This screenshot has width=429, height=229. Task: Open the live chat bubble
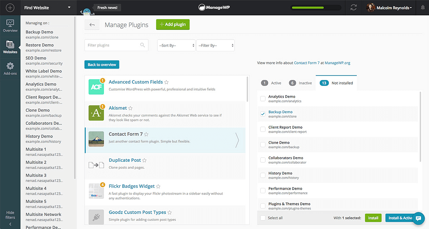pyautogui.click(x=419, y=219)
